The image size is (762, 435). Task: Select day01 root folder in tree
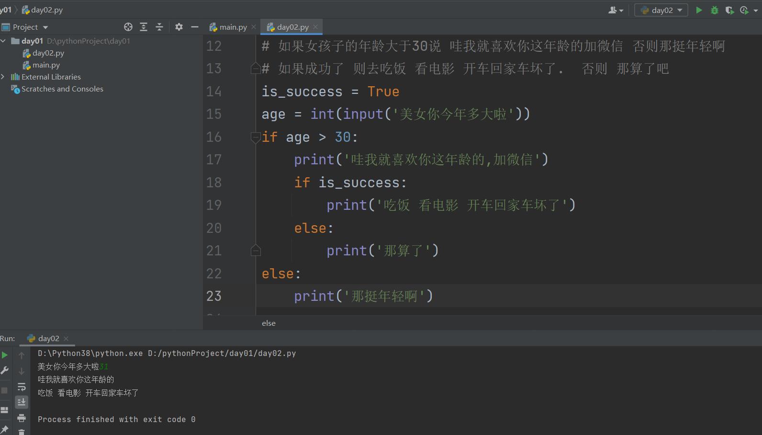point(32,41)
